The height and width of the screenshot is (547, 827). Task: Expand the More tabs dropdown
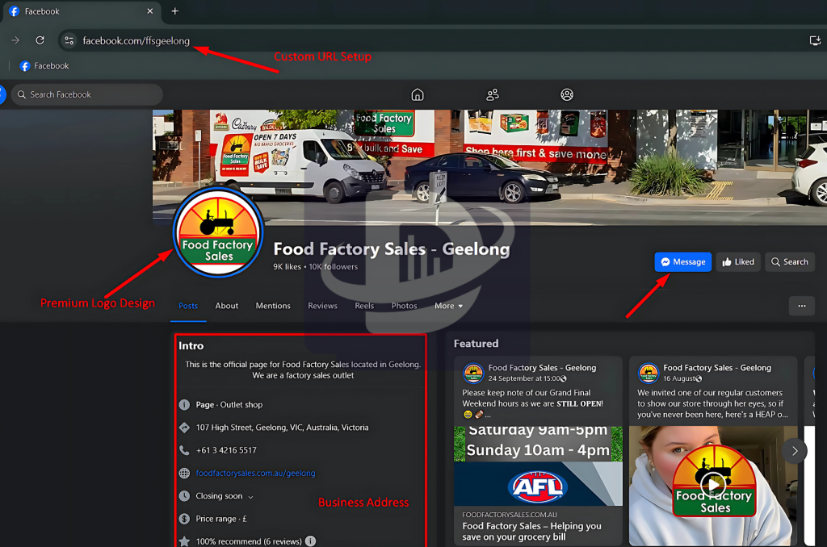coord(449,306)
